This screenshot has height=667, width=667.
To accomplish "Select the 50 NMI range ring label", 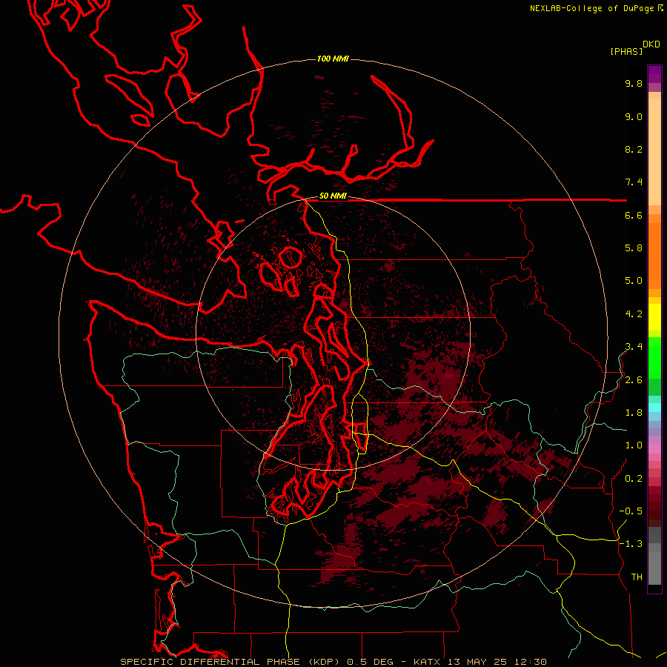I will point(333,196).
